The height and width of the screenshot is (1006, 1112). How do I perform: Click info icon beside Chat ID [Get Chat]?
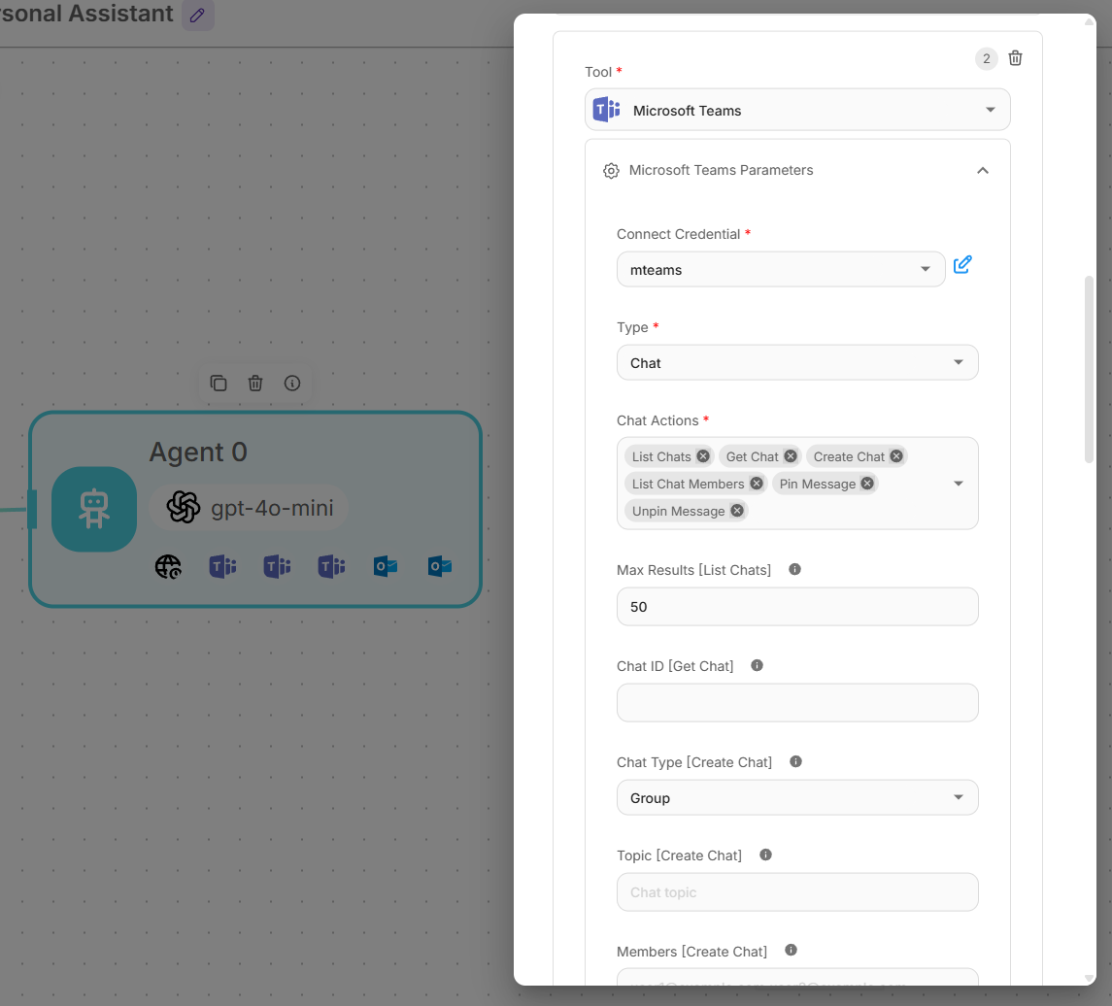tap(758, 666)
